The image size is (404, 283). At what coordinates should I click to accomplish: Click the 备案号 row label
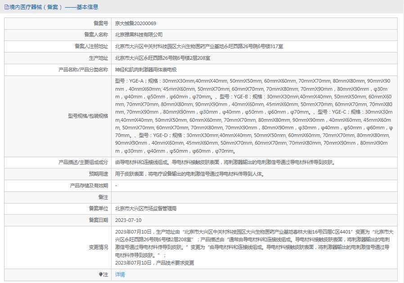pyautogui.click(x=101, y=23)
